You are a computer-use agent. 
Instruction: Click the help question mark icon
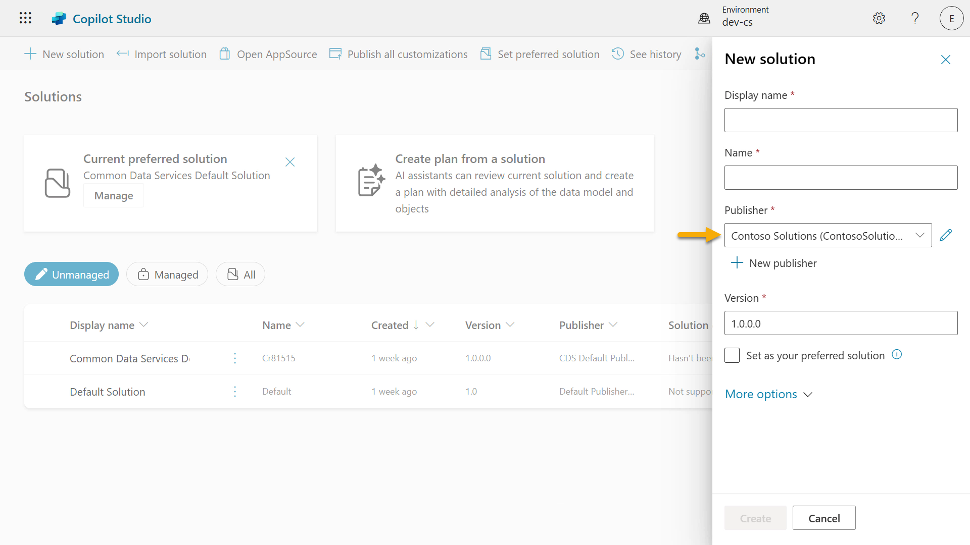pos(915,18)
